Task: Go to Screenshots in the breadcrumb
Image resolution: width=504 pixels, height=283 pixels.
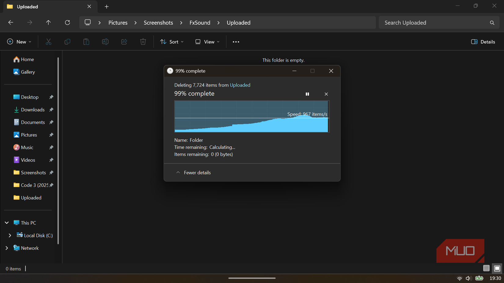Action: [158, 23]
